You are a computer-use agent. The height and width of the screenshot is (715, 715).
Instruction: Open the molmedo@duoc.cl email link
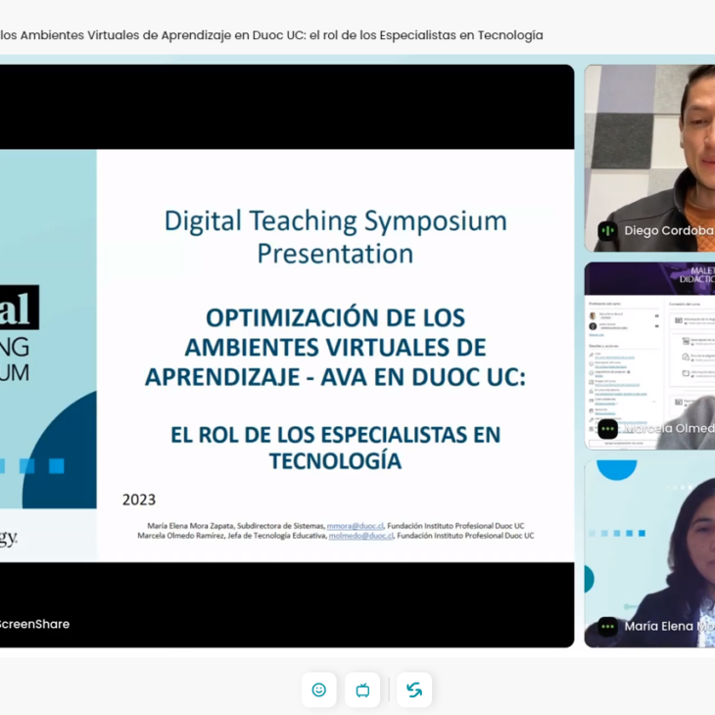[x=360, y=536]
